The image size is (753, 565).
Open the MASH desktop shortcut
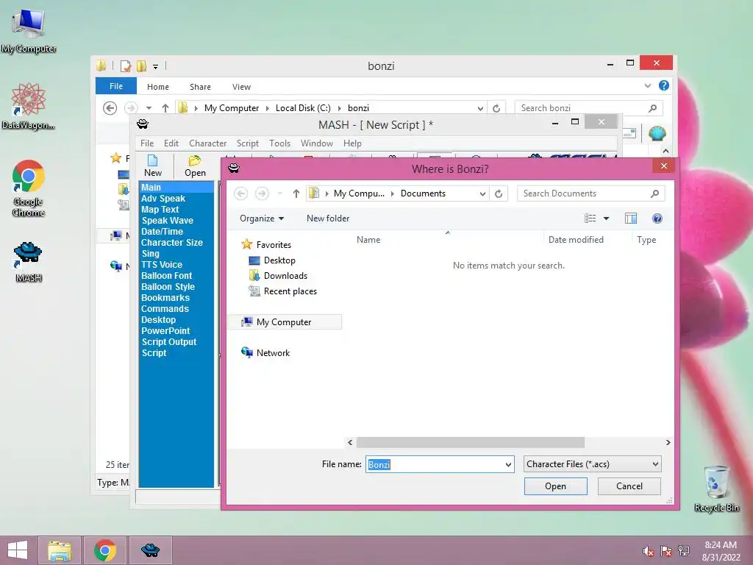coord(29,261)
